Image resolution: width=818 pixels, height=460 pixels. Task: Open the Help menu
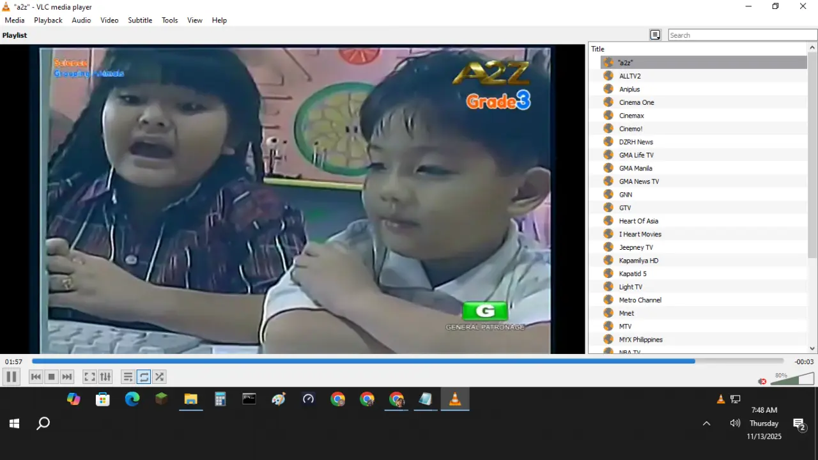pyautogui.click(x=219, y=20)
